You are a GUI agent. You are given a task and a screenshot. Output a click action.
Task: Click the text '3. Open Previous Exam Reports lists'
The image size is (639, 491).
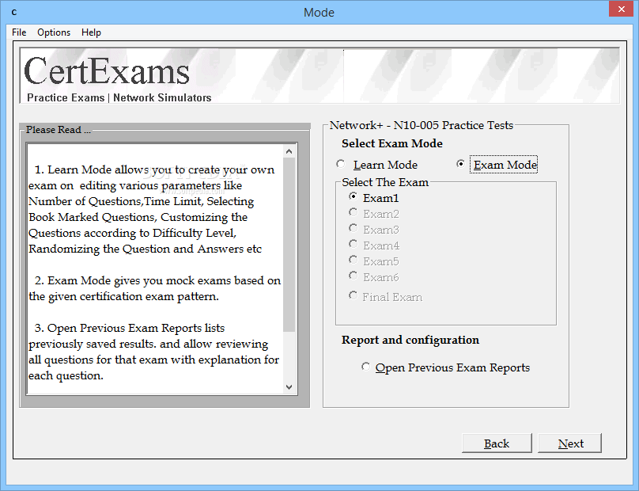click(130, 328)
